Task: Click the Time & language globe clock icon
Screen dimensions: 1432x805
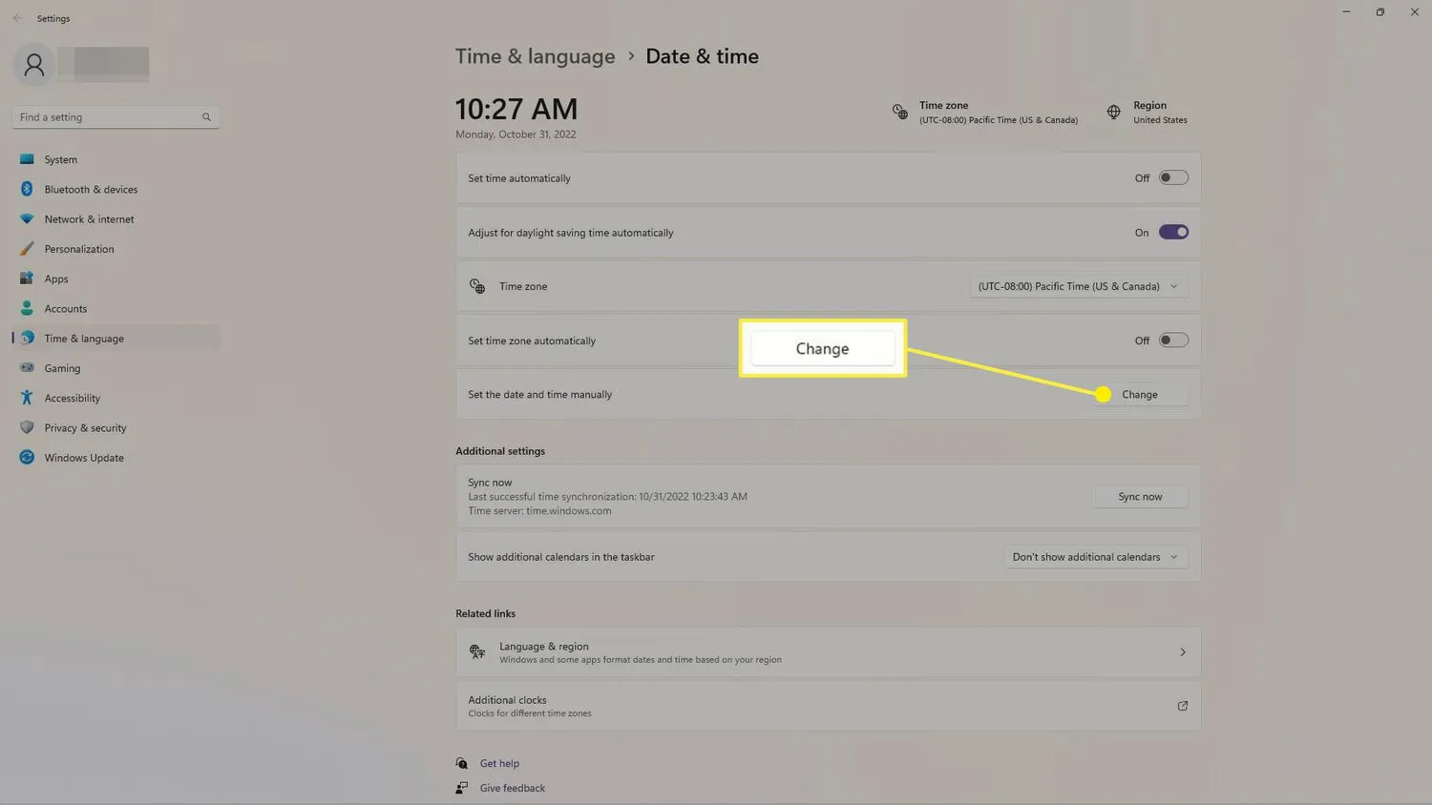Action: [x=27, y=338]
